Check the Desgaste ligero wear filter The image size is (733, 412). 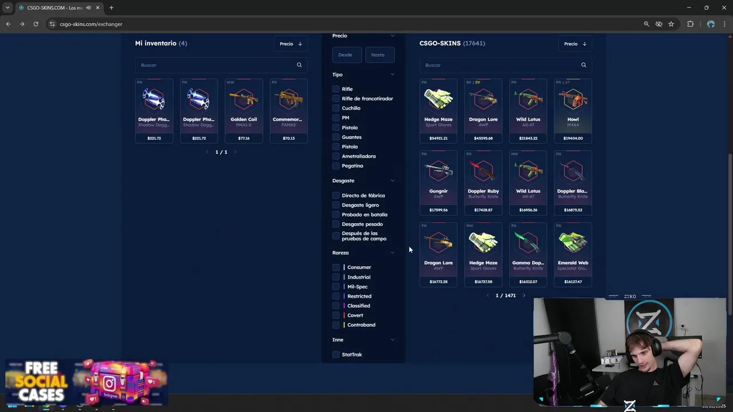pos(336,205)
